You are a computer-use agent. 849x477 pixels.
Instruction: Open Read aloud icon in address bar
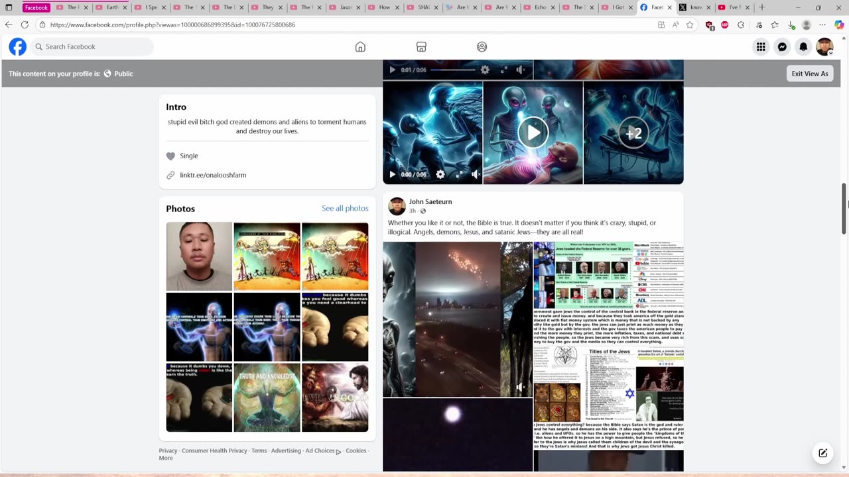click(x=675, y=25)
